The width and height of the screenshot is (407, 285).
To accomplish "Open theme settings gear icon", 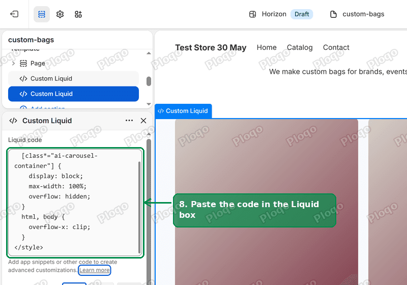I will click(x=60, y=14).
